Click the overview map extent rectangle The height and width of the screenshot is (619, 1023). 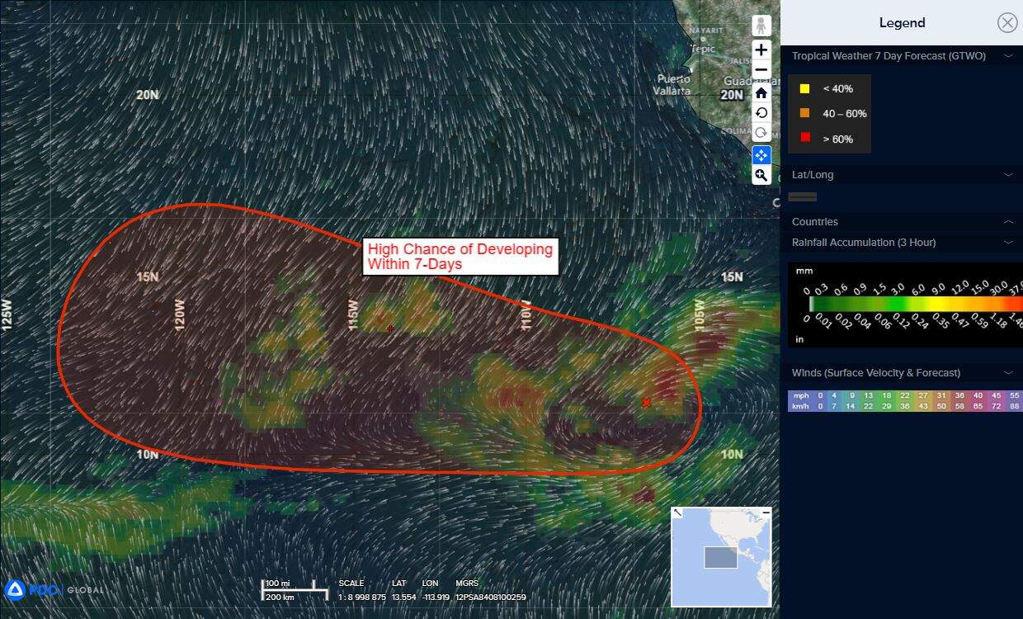(x=719, y=557)
